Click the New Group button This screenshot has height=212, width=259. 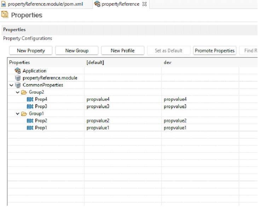click(77, 51)
